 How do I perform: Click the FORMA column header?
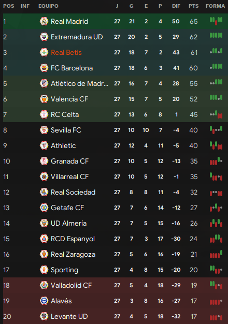click(215, 6)
